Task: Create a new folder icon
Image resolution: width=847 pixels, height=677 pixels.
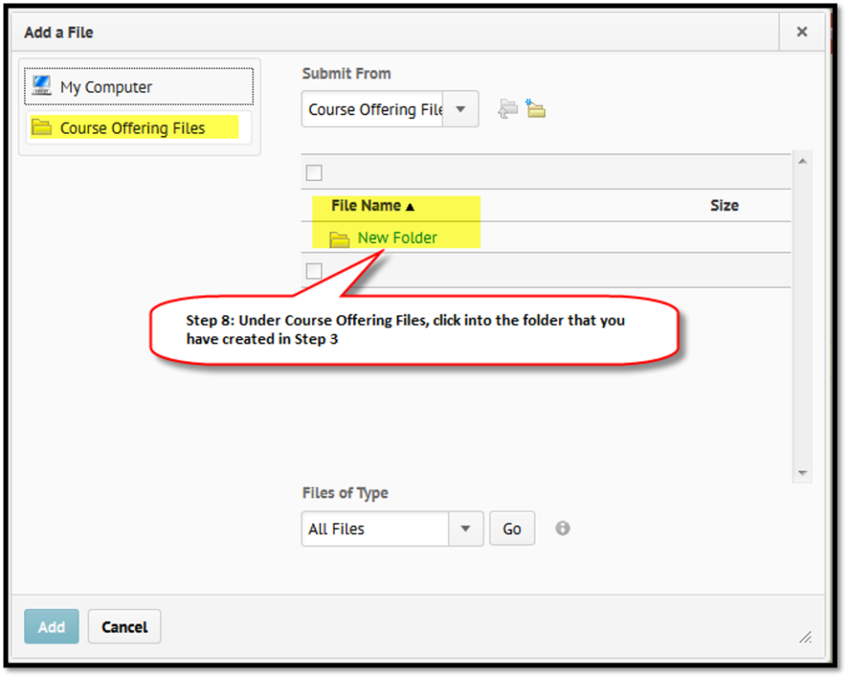Action: tap(536, 108)
